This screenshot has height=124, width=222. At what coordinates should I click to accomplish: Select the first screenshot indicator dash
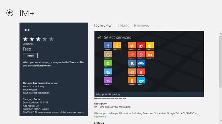[x=96, y=98]
